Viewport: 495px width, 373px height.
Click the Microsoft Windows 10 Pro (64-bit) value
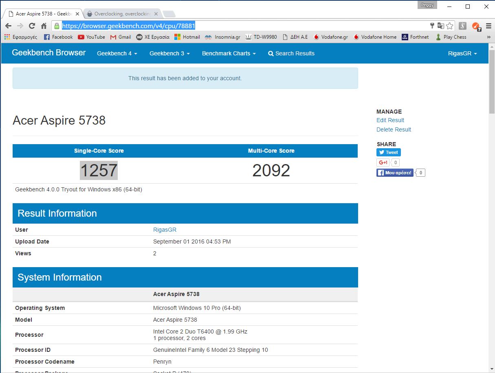197,308
